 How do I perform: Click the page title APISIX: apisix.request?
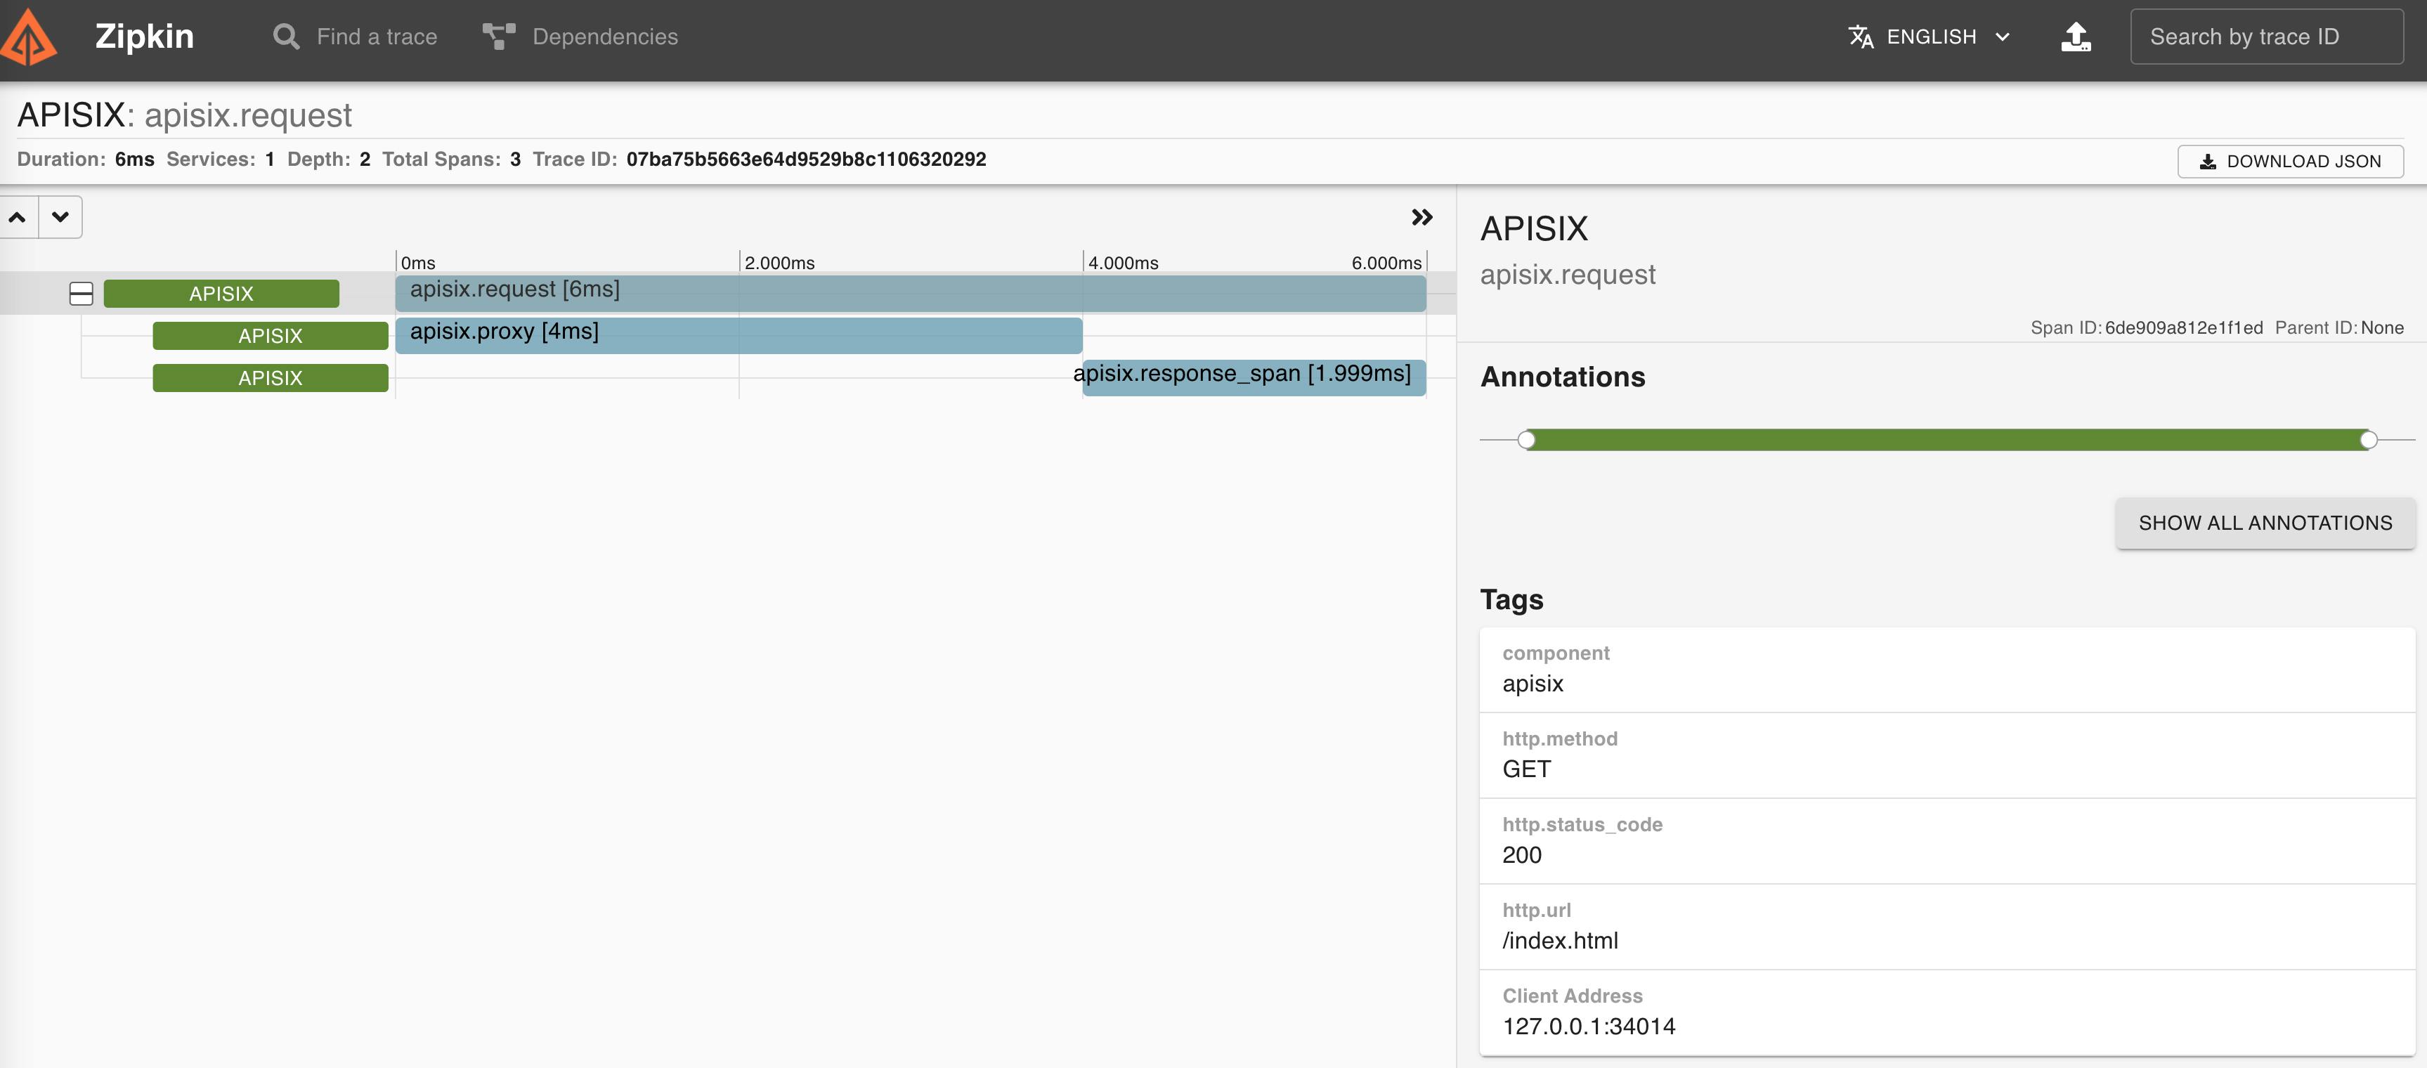point(185,115)
